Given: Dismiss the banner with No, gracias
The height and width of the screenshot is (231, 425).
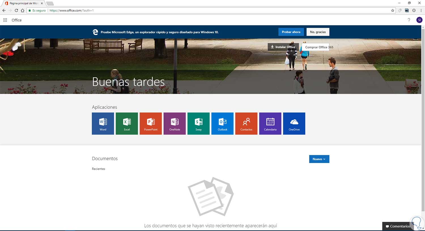Looking at the screenshot, I should [318, 32].
